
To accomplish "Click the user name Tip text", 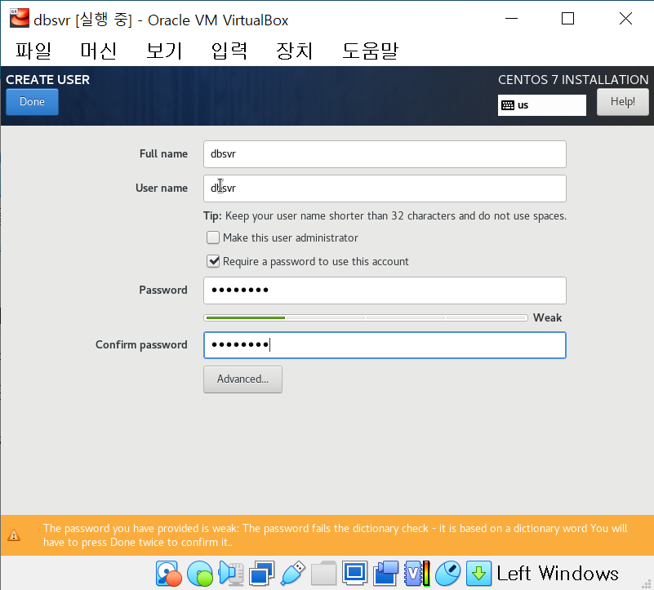I will tap(385, 216).
